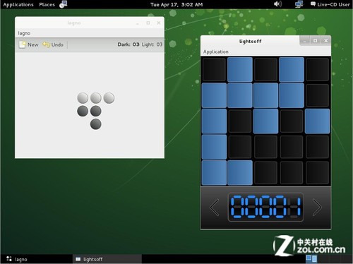Image resolution: width=353 pixels, height=264 pixels.
Task: Toggle the top-left dark light tile
Action: [214, 70]
